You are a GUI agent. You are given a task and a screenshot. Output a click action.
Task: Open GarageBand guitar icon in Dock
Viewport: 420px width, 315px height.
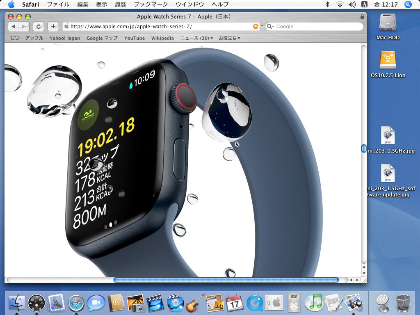pos(195,303)
